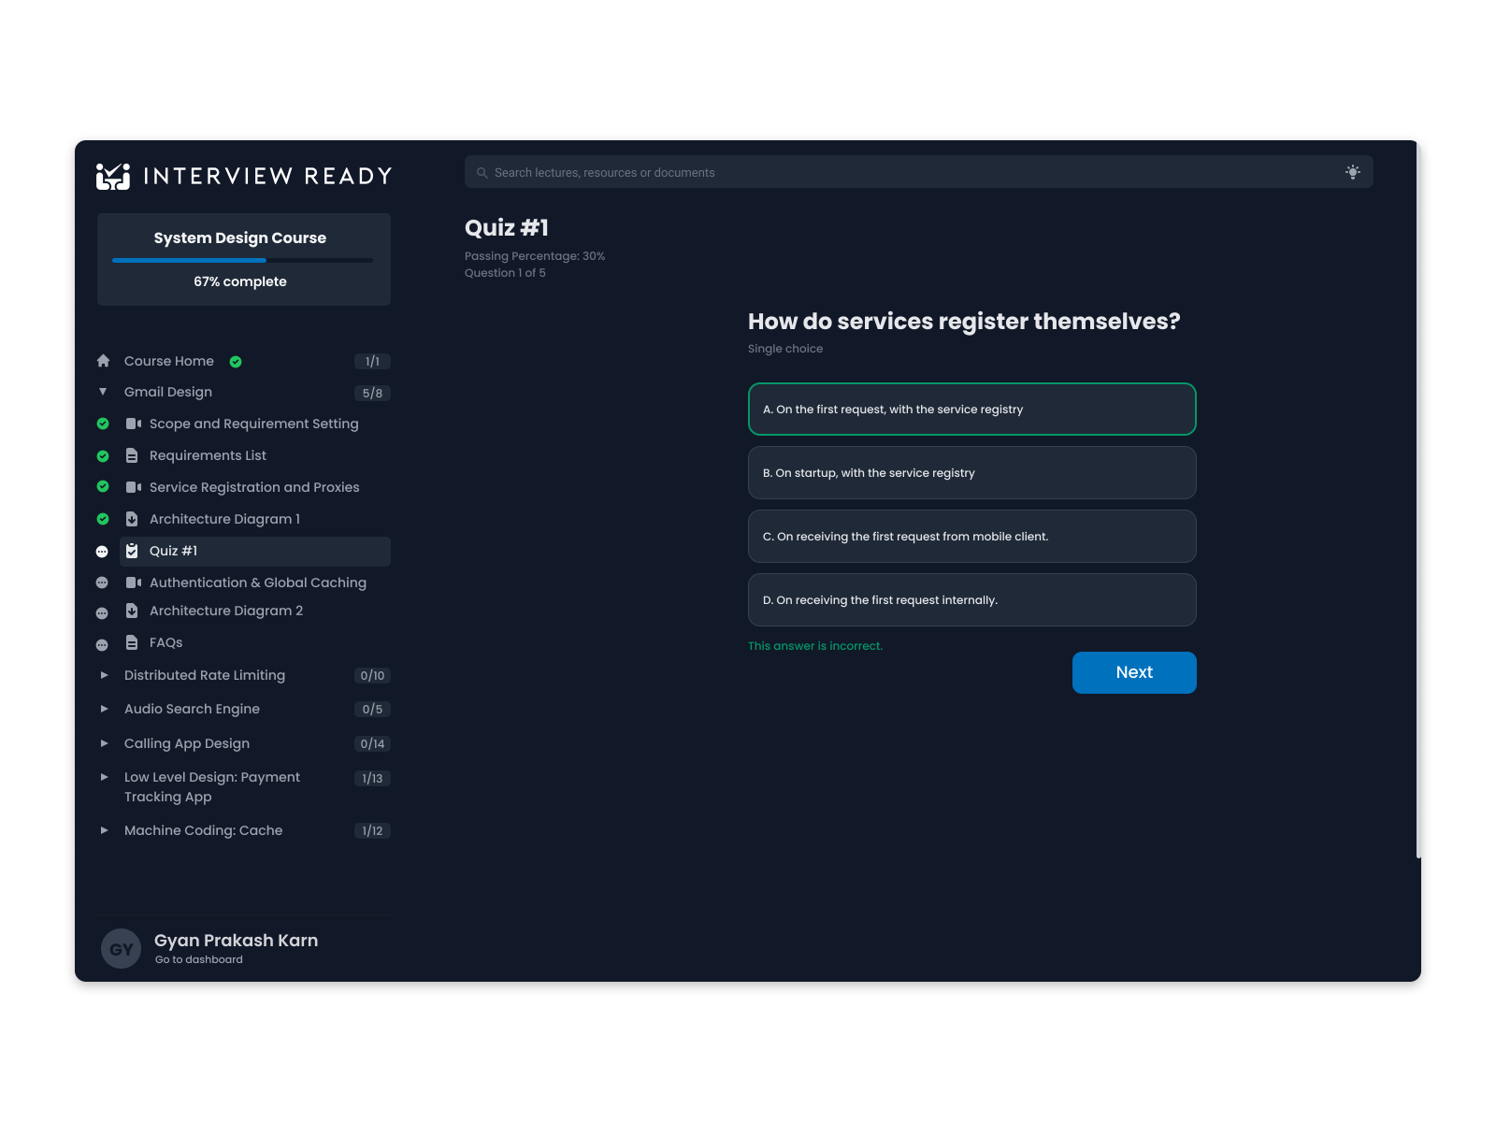Open Machine Coding: Cache in the sidebar
This screenshot has height=1122, width=1496.
click(203, 830)
